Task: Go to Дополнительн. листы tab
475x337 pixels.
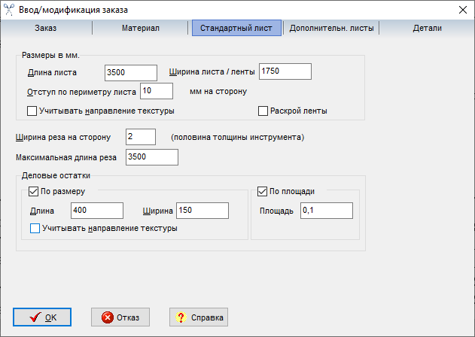Action: tap(331, 28)
